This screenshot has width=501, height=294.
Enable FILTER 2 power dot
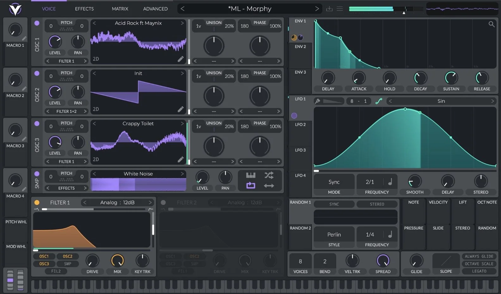point(163,203)
